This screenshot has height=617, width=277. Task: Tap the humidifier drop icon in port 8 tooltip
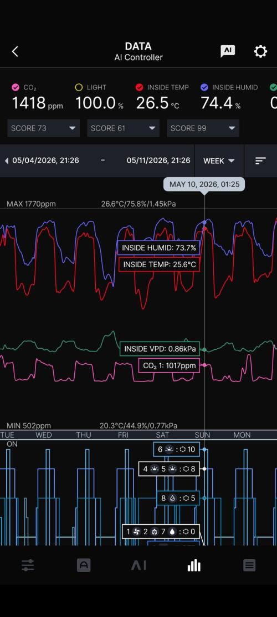pyautogui.click(x=172, y=498)
